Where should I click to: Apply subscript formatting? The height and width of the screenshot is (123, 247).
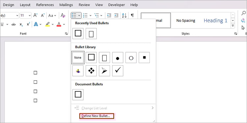coord(21,24)
